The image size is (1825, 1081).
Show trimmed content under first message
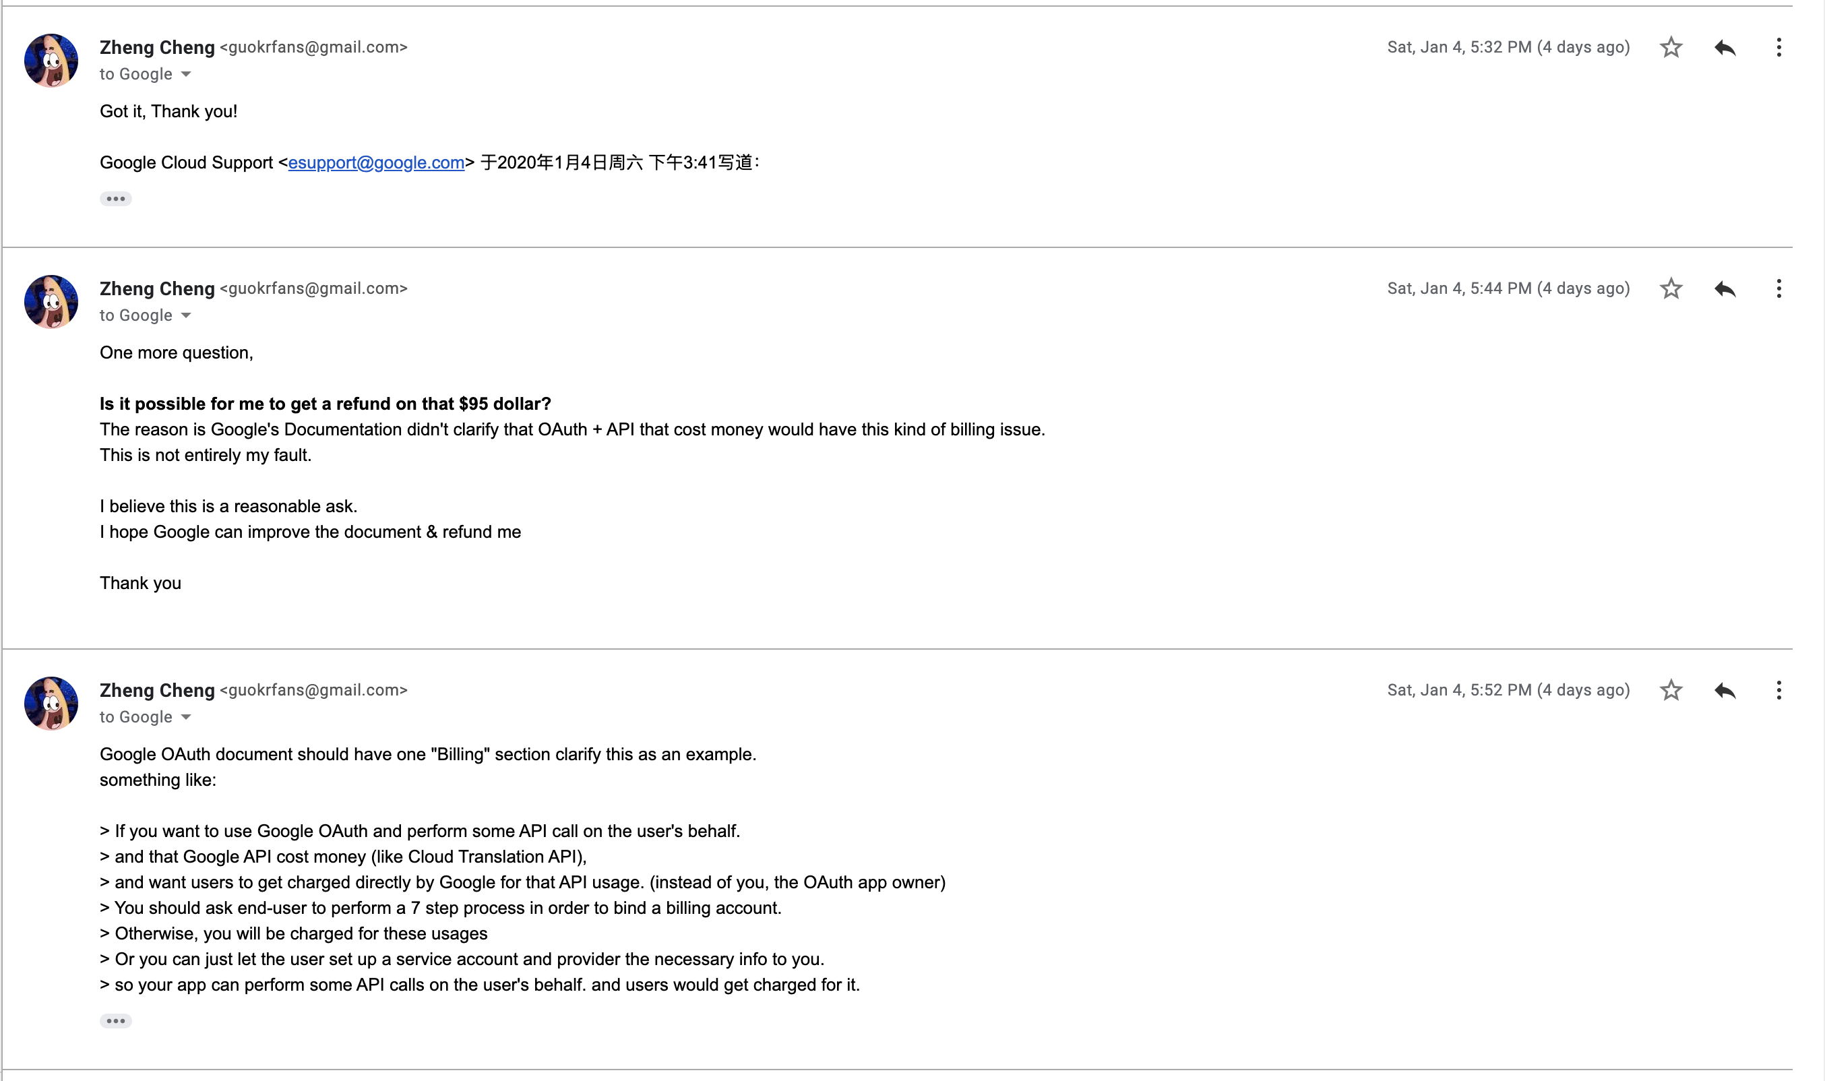click(116, 199)
